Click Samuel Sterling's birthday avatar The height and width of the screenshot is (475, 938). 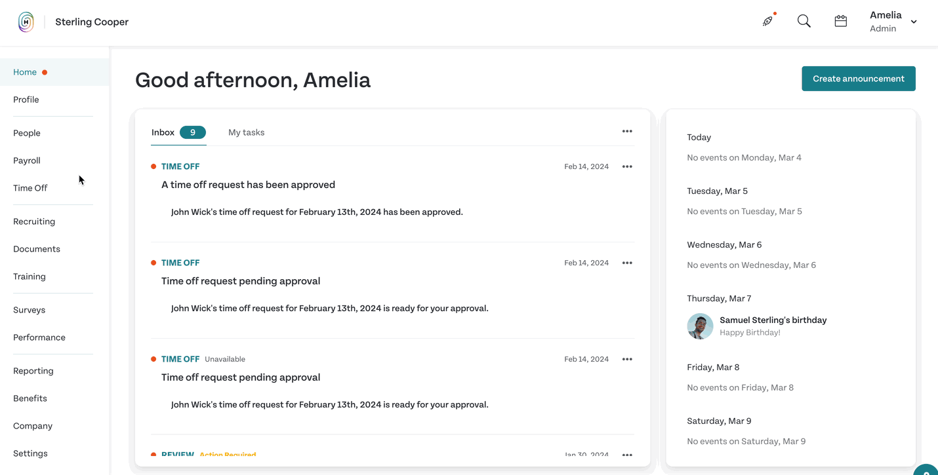700,326
